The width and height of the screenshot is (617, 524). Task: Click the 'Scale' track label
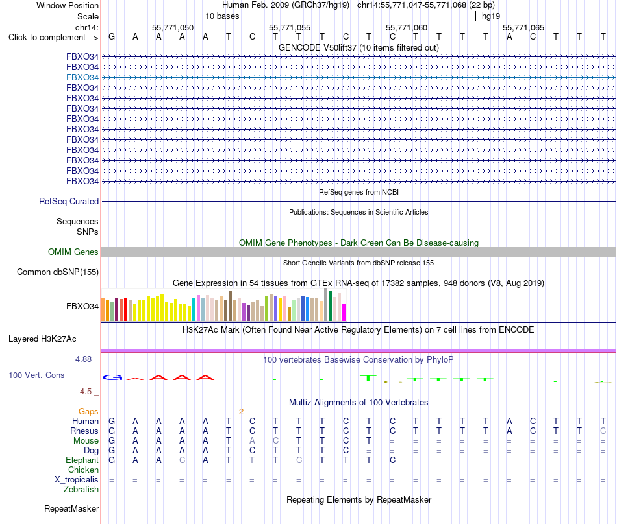88,16
